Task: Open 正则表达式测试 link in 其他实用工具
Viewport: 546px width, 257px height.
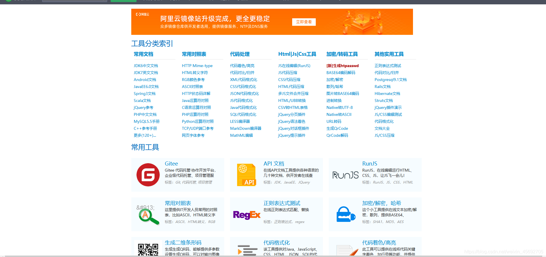Action: [x=388, y=66]
